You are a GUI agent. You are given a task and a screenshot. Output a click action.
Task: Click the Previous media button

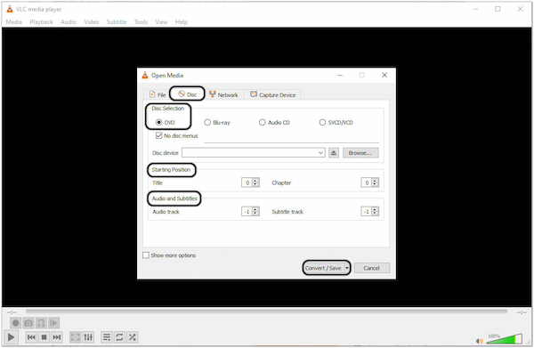31,337
